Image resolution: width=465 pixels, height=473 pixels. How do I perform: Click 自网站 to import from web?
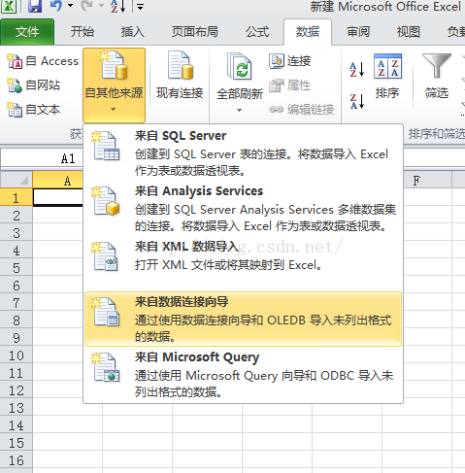[34, 85]
